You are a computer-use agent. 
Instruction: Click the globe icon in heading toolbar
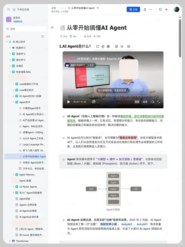pos(108,46)
